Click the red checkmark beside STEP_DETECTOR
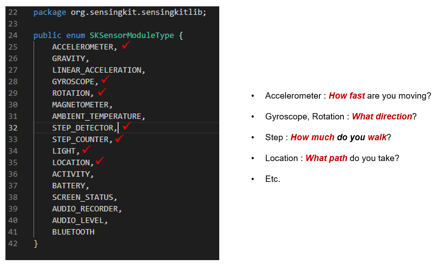This screenshot has height=266, width=443. [126, 126]
